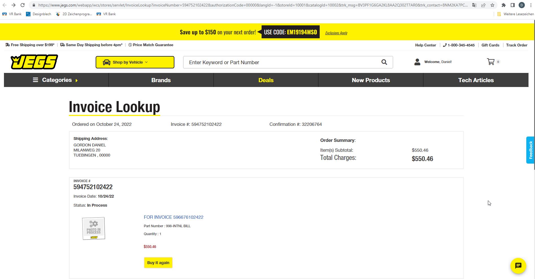The height and width of the screenshot is (279, 535).
Task: Expand the Shop by Vehicle dropdown
Action: (135, 62)
